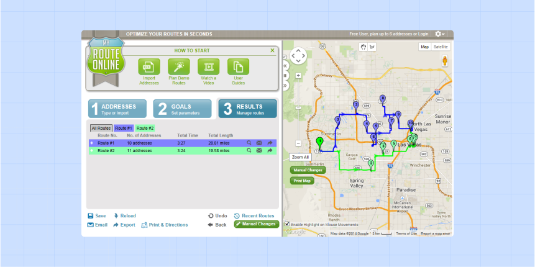The image size is (535, 267).
Task: Click Reload routes
Action: (124, 216)
